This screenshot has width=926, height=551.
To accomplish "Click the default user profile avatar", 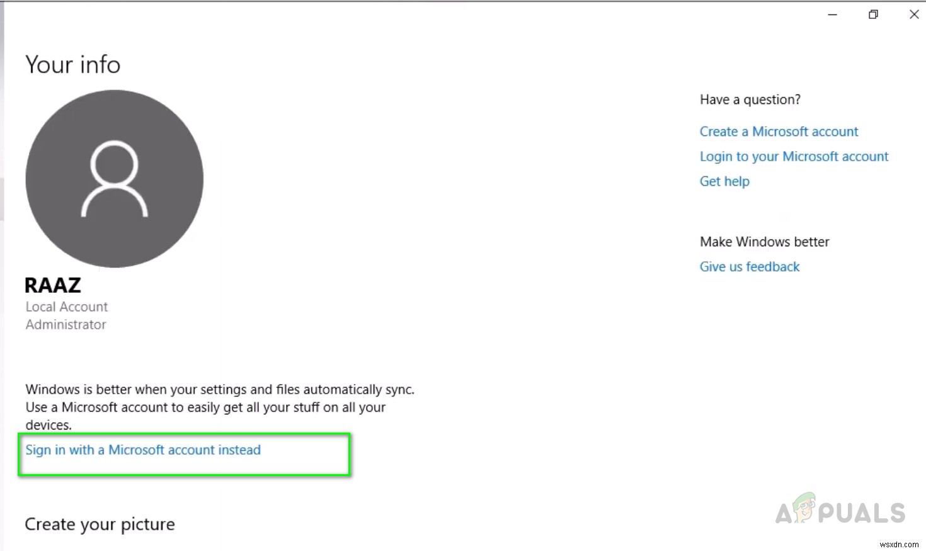I will [x=114, y=179].
